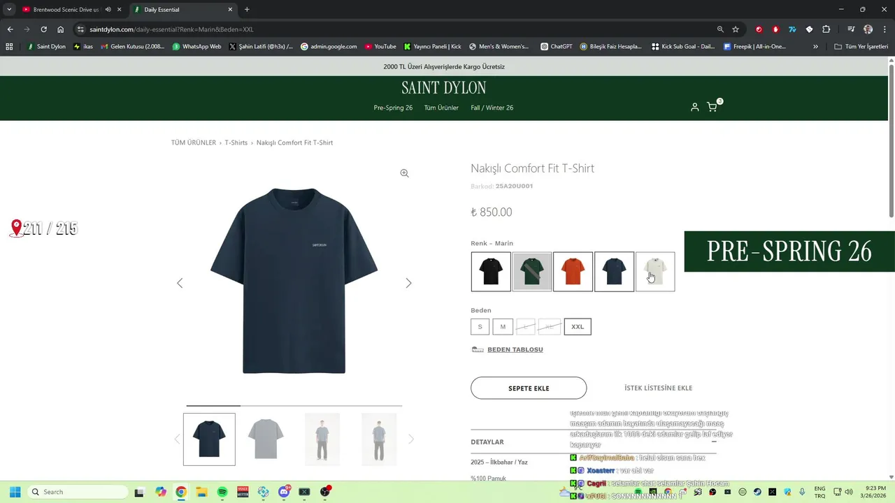Select the model front view thumbnail
895x503 pixels.
pos(322,439)
